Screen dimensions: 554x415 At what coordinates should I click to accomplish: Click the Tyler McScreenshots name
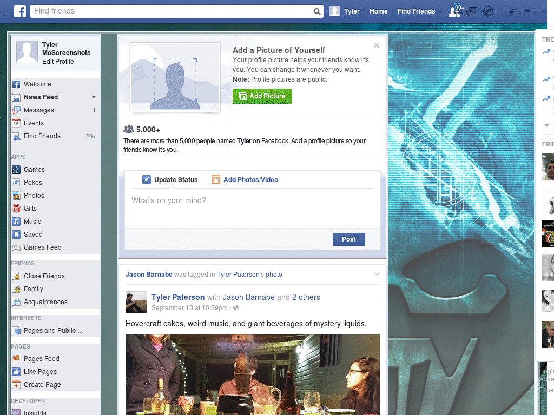[66, 49]
